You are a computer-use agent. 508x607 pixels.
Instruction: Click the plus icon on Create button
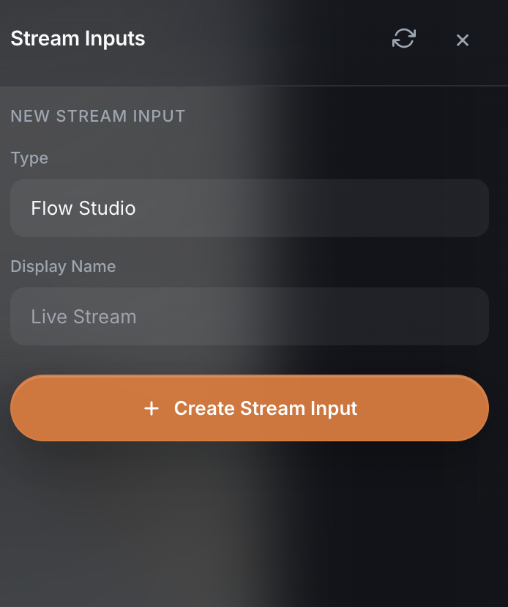click(152, 408)
